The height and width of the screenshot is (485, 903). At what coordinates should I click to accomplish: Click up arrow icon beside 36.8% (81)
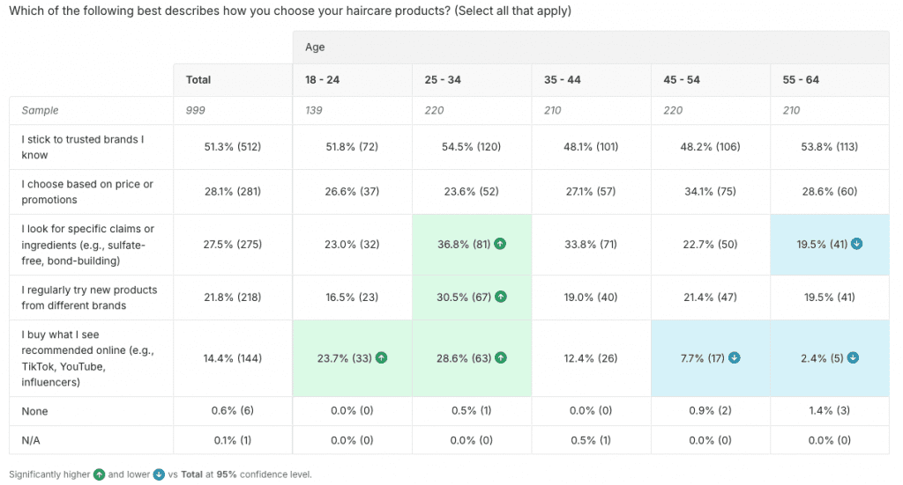point(500,244)
